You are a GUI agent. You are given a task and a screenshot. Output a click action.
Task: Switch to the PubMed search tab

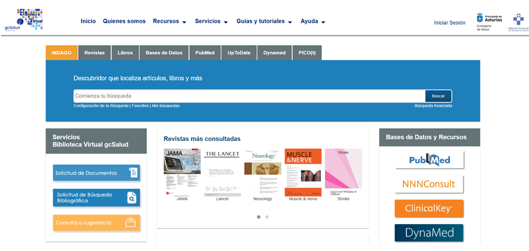point(205,53)
